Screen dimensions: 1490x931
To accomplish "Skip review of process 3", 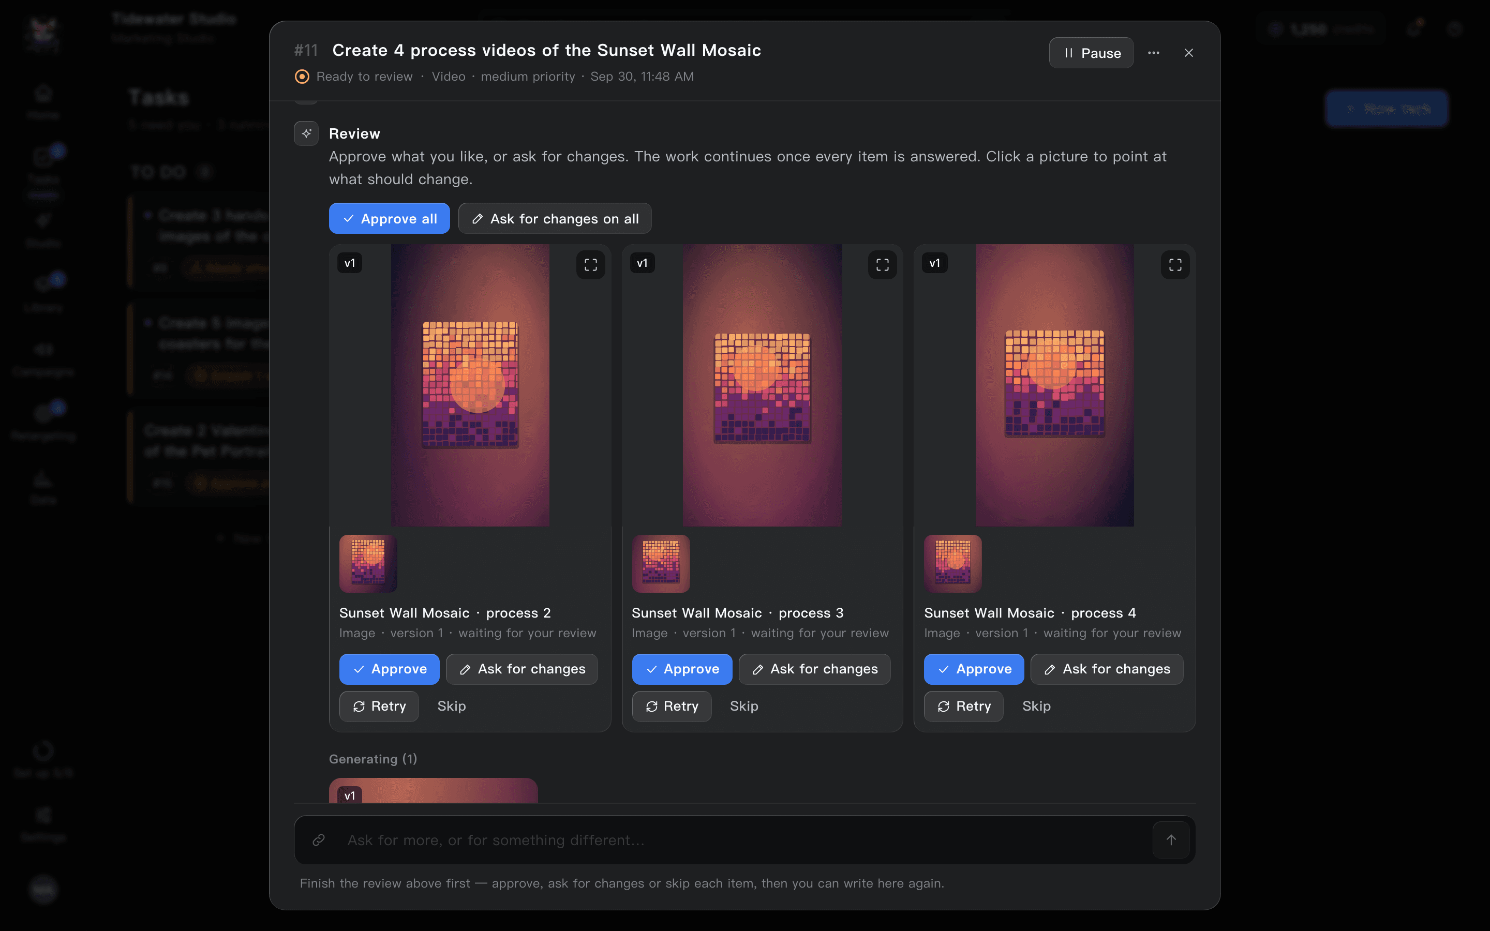I will 744,706.
